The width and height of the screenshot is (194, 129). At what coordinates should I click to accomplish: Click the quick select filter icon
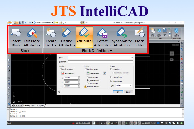(x=105, y=73)
